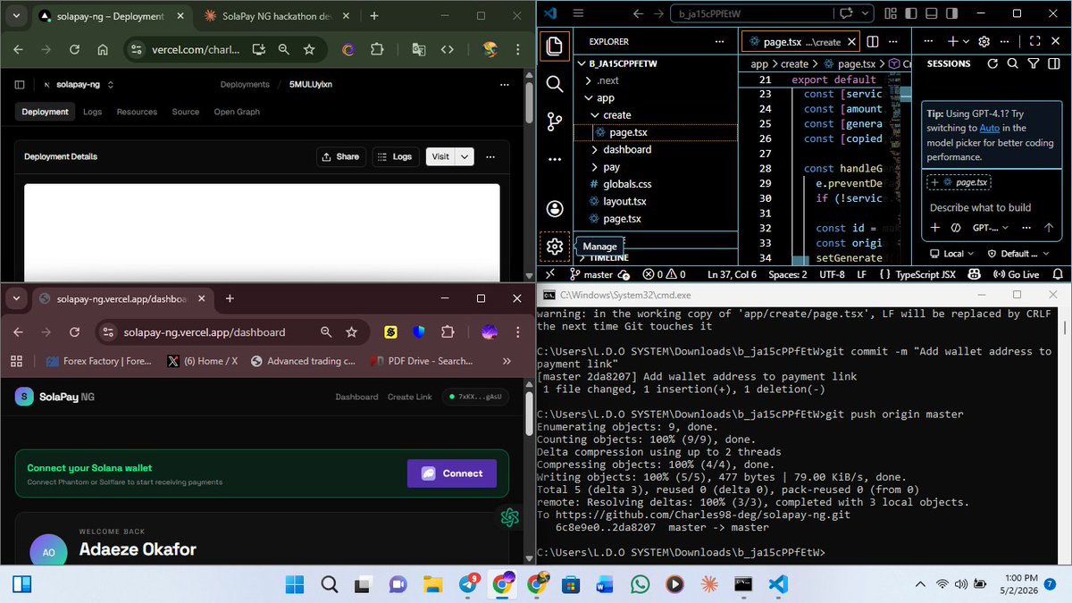Viewport: 1072px width, 603px height.
Task: Open the Word app from the taskbar
Action: click(606, 584)
